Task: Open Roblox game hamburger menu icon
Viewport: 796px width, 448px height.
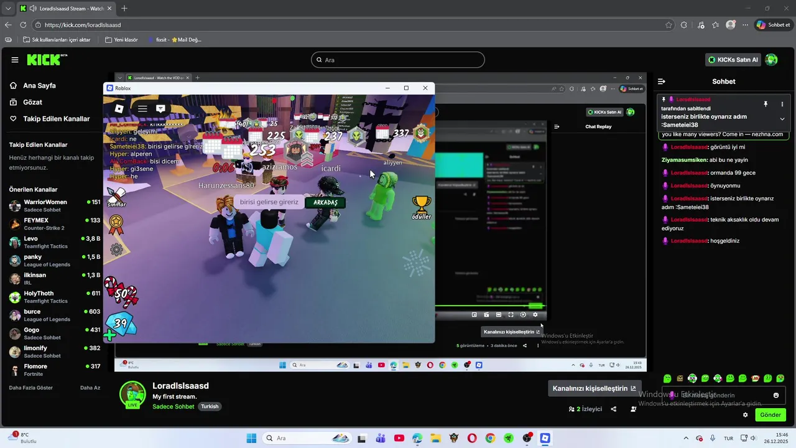Action: click(x=142, y=108)
